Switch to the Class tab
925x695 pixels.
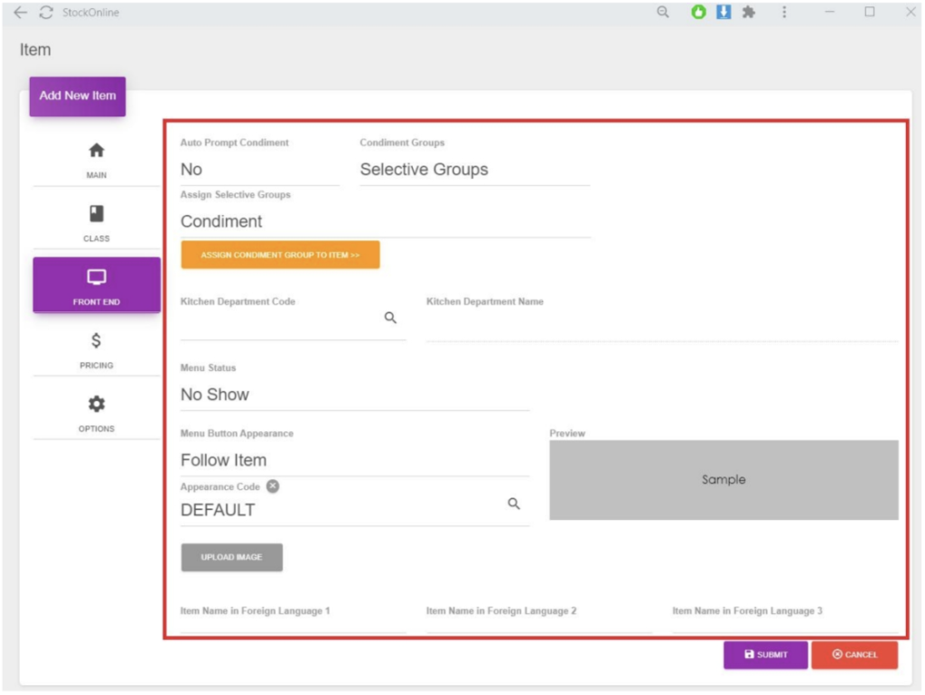point(97,222)
